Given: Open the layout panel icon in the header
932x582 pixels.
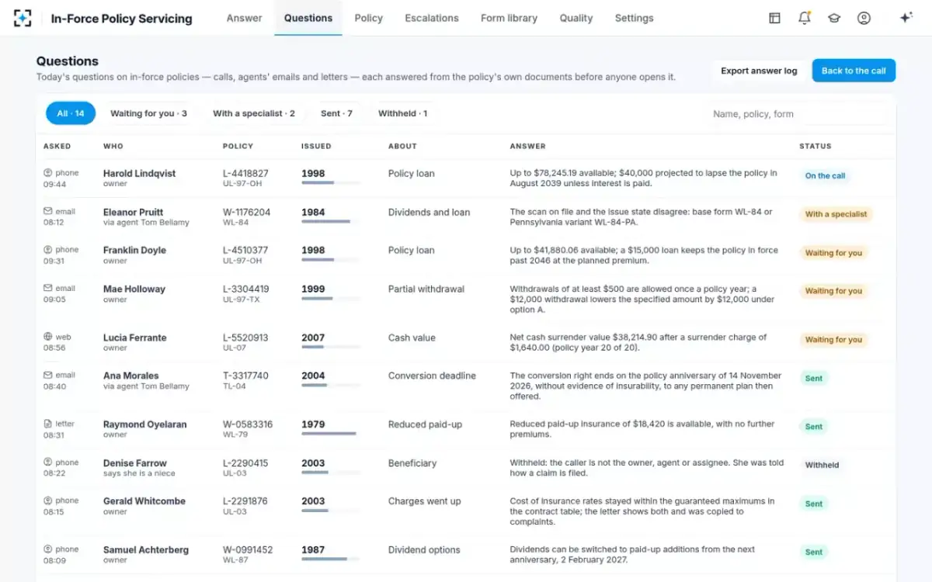Looking at the screenshot, I should coord(774,18).
